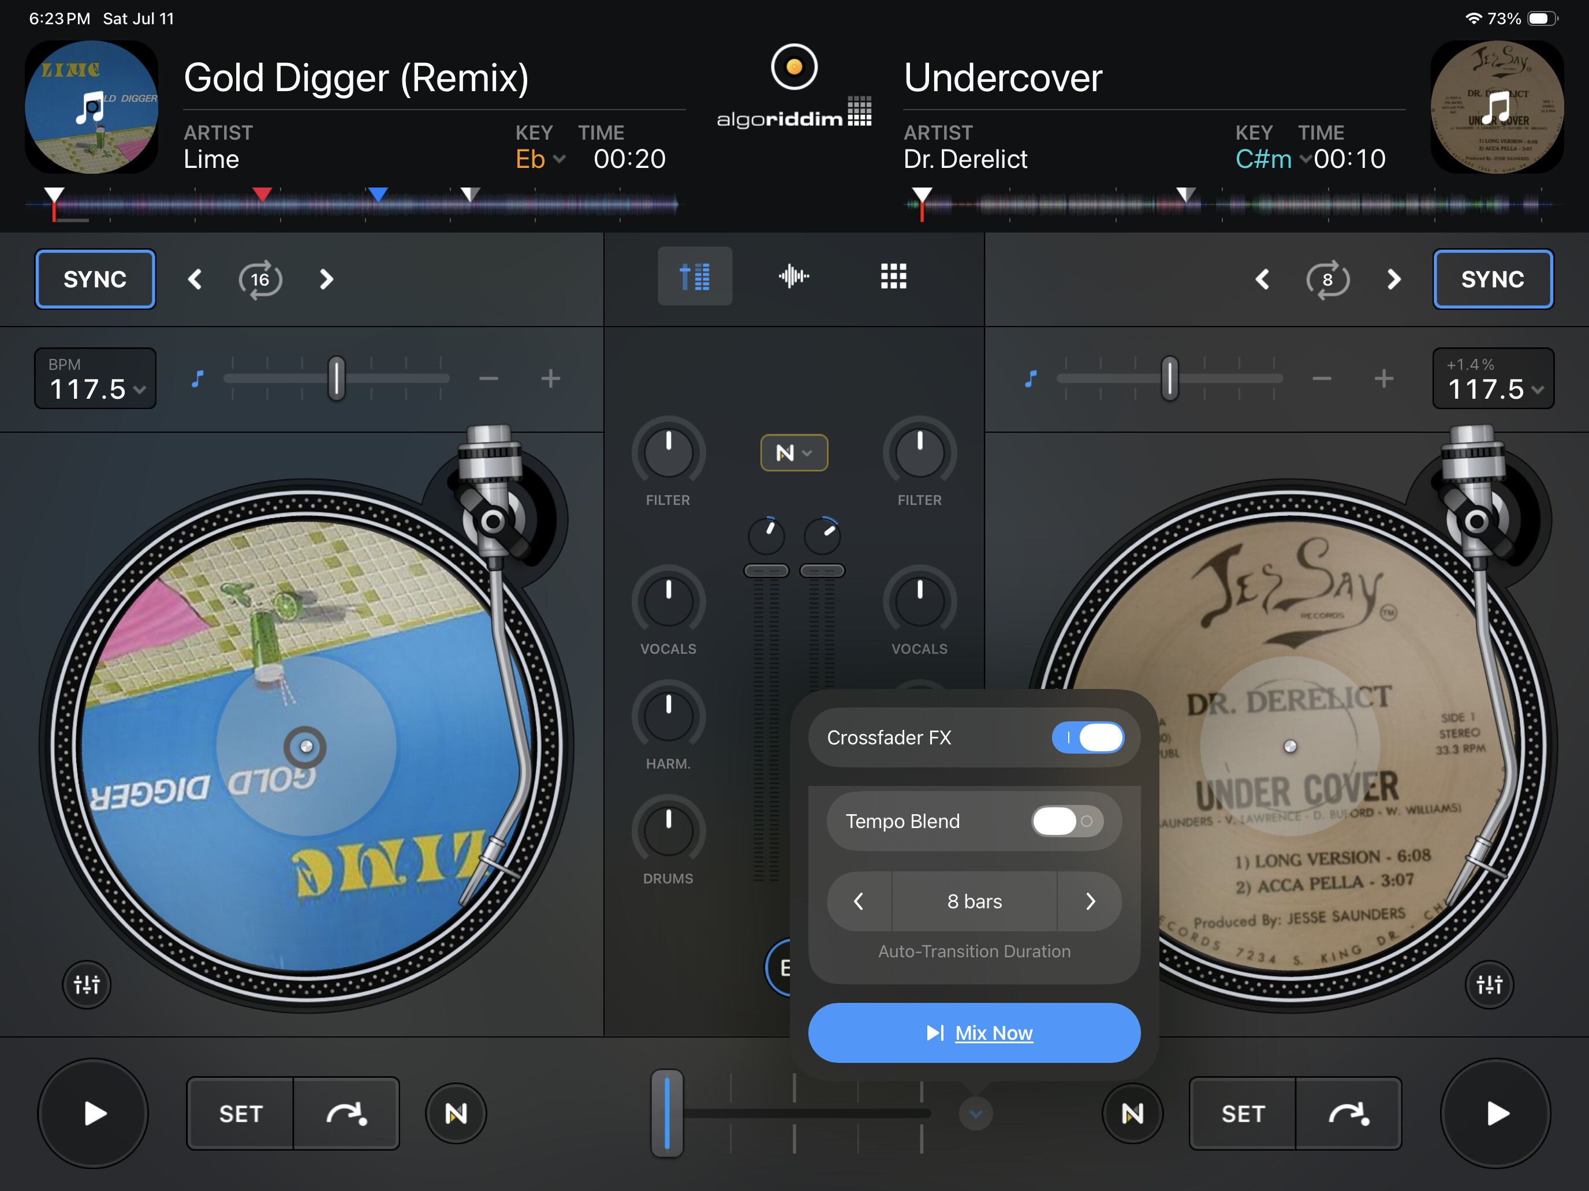Viewport: 1589px width, 1191px height.
Task: Toggle SYNC on the left deck
Action: [95, 279]
